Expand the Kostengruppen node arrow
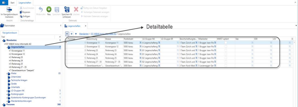The image size is (298, 107). click(7, 94)
